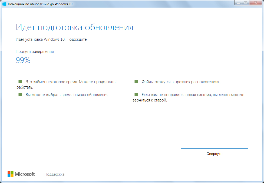
Task: Click the Microsoft logo at the bottom
Action: [x=21, y=174]
